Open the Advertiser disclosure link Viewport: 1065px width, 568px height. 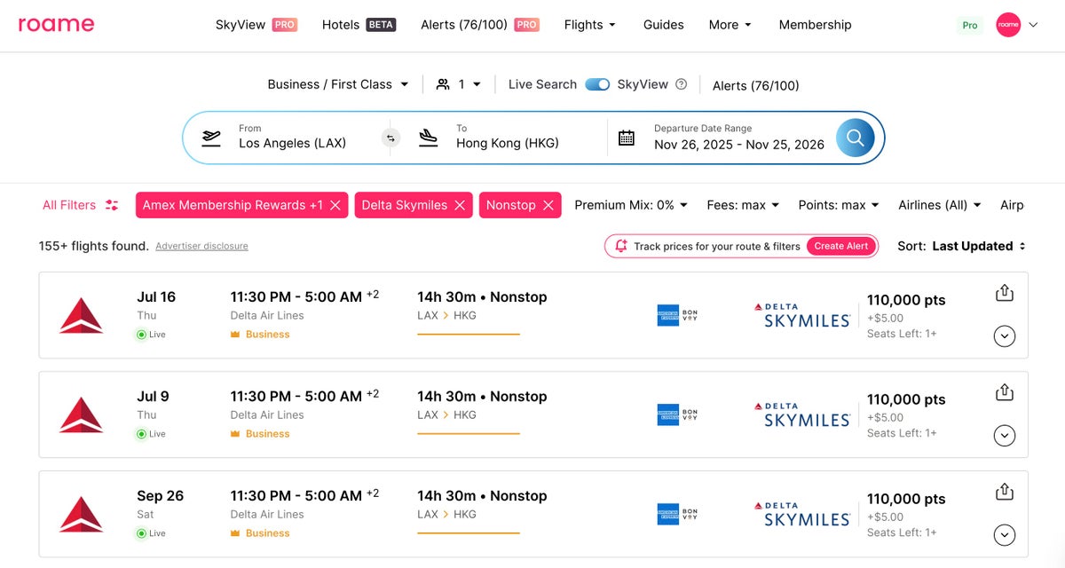coord(201,246)
